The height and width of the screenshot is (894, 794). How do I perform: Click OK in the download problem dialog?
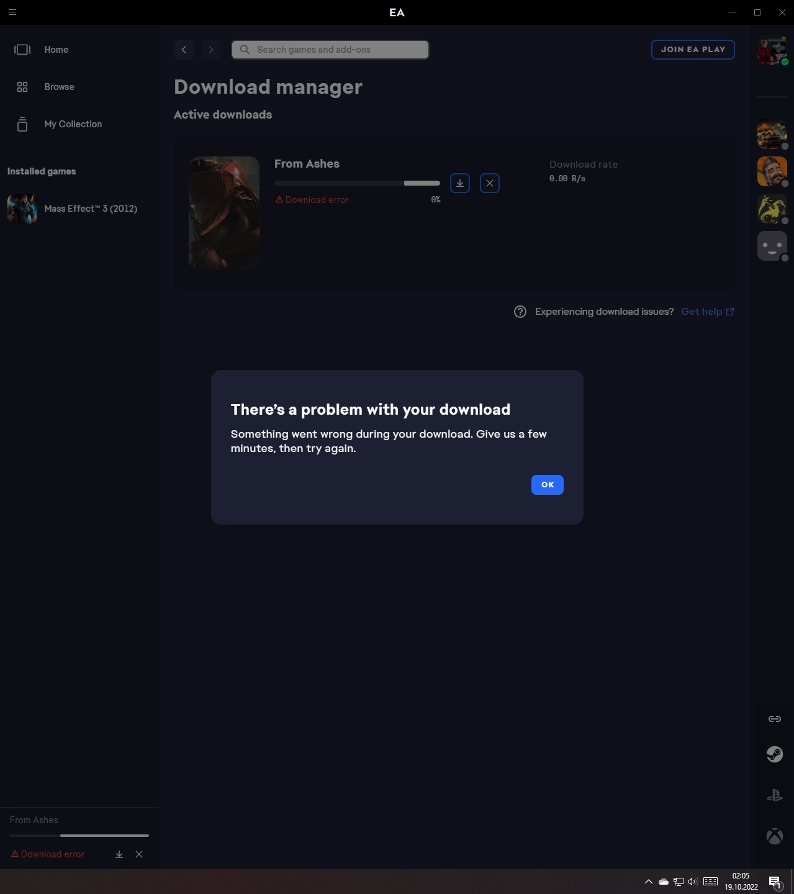point(548,485)
